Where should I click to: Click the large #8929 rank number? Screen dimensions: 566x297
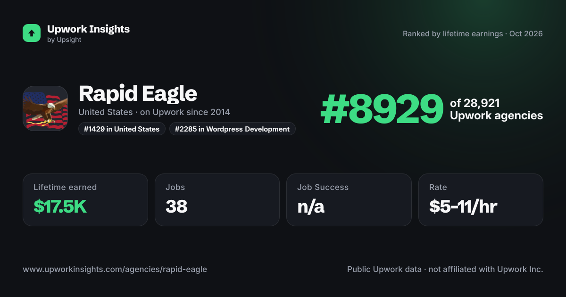click(382, 109)
